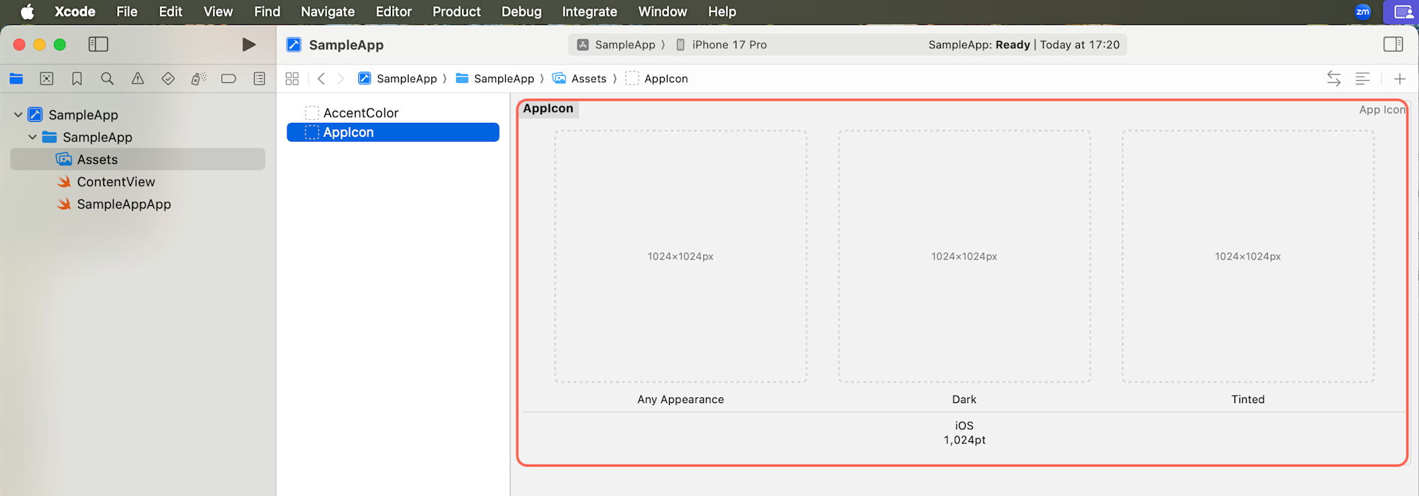Screen dimensions: 1419x496
Task: Run the SampleApp scheme
Action: coord(248,45)
